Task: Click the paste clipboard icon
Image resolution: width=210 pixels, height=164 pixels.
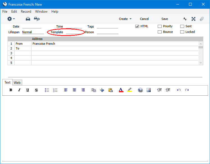Action: [110, 90]
